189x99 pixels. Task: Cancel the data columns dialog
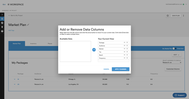point(106,69)
